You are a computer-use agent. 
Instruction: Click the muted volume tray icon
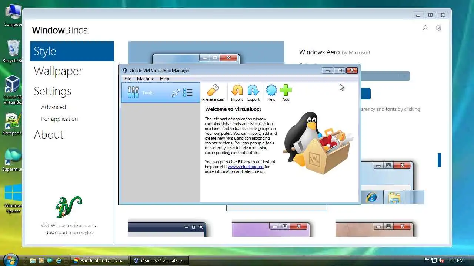click(x=441, y=260)
